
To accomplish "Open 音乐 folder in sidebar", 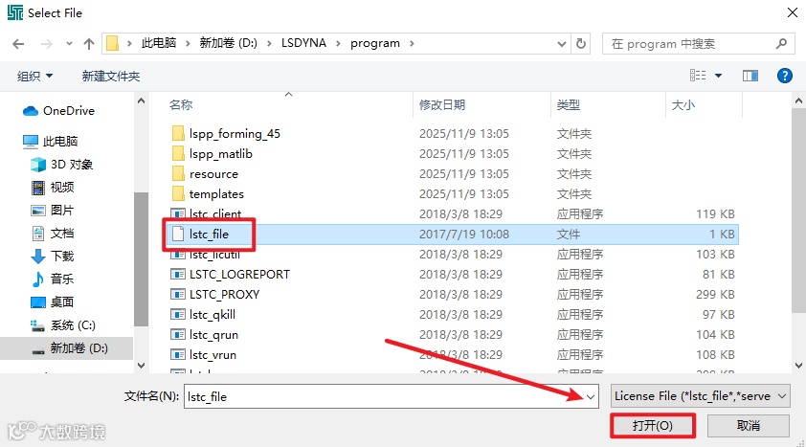I will pyautogui.click(x=53, y=279).
